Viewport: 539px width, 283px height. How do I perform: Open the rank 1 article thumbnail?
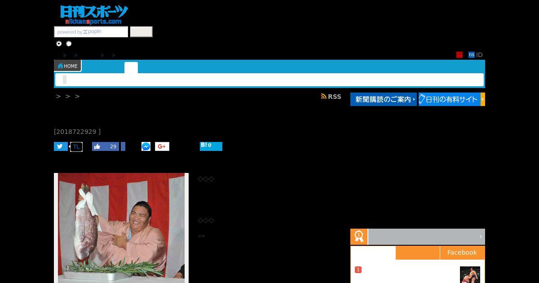(x=470, y=274)
